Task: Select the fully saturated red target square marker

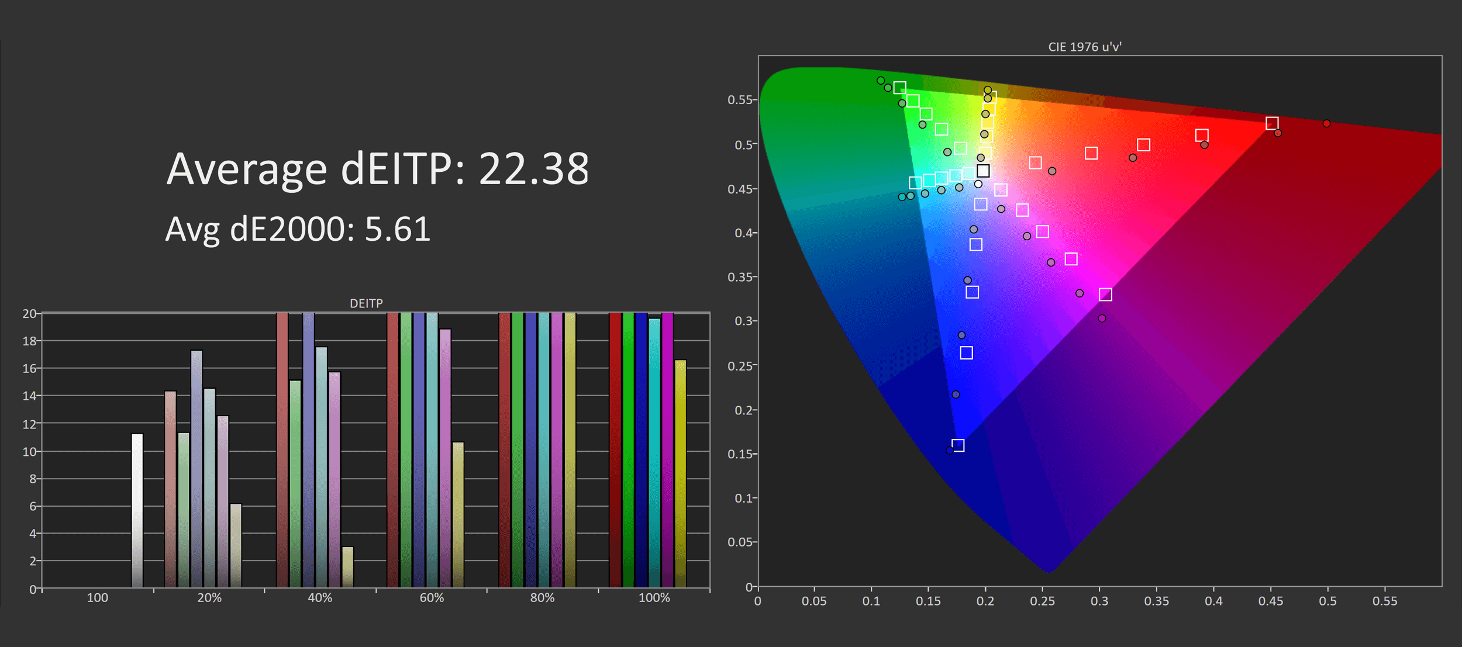Action: [x=1272, y=123]
